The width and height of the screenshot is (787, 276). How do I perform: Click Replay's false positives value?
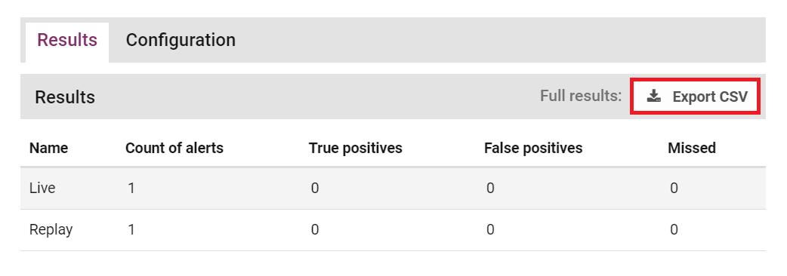(490, 230)
